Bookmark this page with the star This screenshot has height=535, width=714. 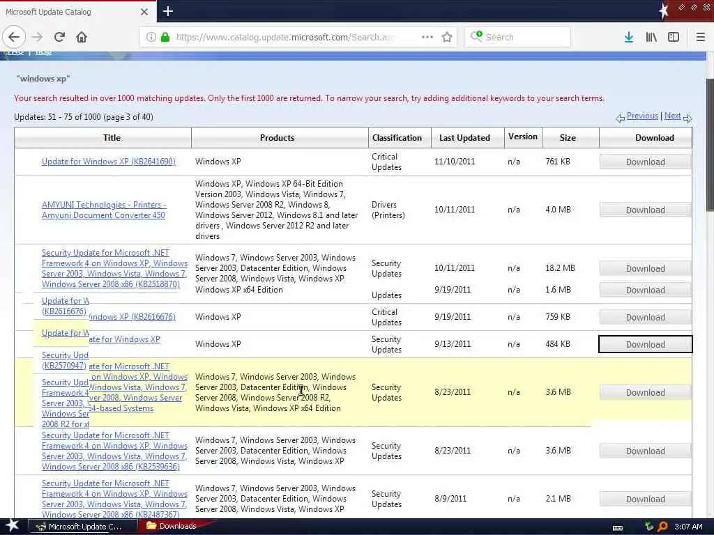(447, 37)
